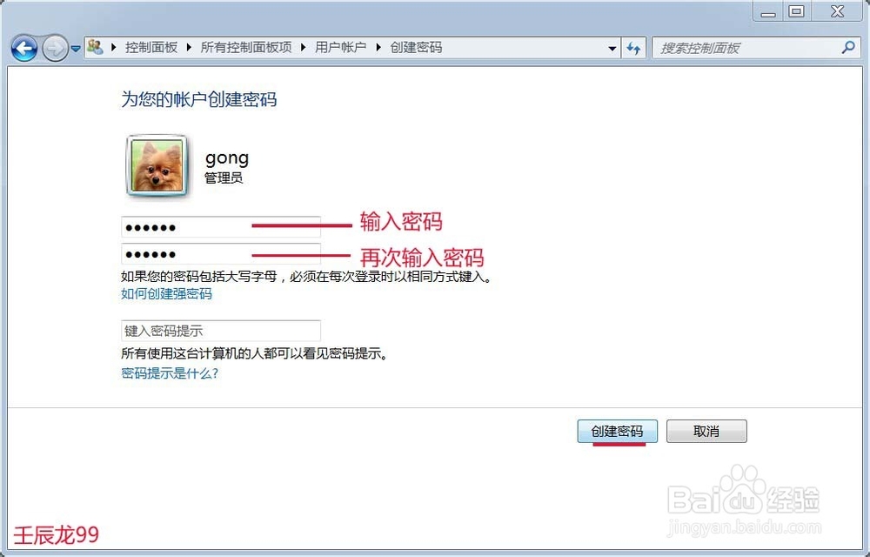Click the address bar dropdown arrow
The image size is (870, 557).
(x=612, y=49)
